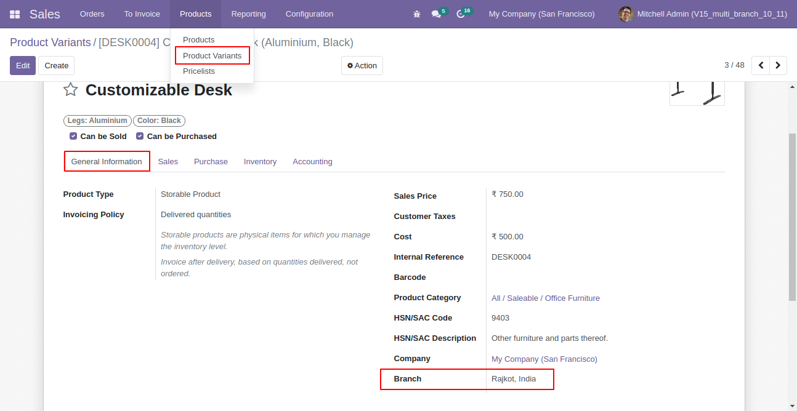797x411 pixels.
Task: Click Mitchell Admin user avatar
Action: pyautogui.click(x=626, y=14)
